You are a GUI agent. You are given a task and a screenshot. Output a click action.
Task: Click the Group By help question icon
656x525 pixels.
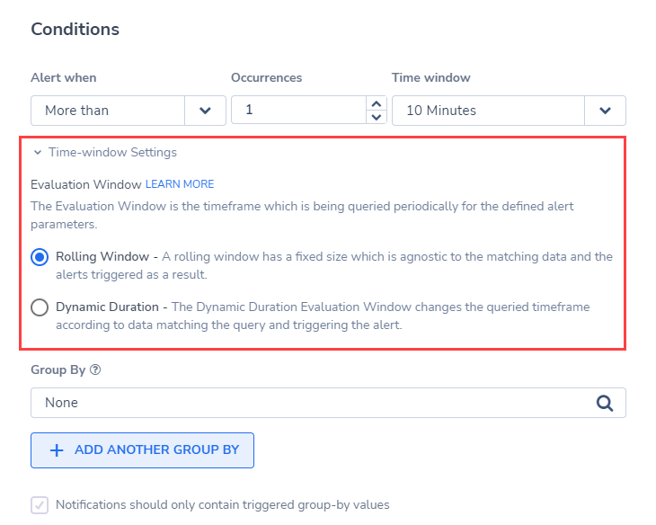pyautogui.click(x=95, y=369)
